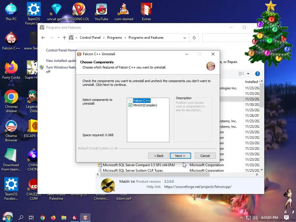Open the Firefox-style desktop icon in left column
Screen dimensions: 296x222
(11, 70)
